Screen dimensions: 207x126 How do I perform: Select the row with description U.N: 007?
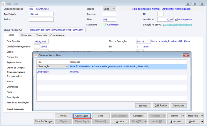point(112,72)
